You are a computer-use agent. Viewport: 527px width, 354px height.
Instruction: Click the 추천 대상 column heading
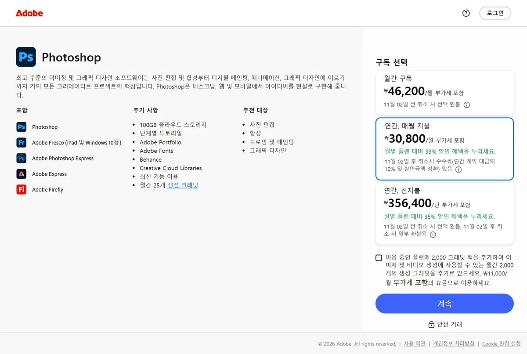coord(256,110)
